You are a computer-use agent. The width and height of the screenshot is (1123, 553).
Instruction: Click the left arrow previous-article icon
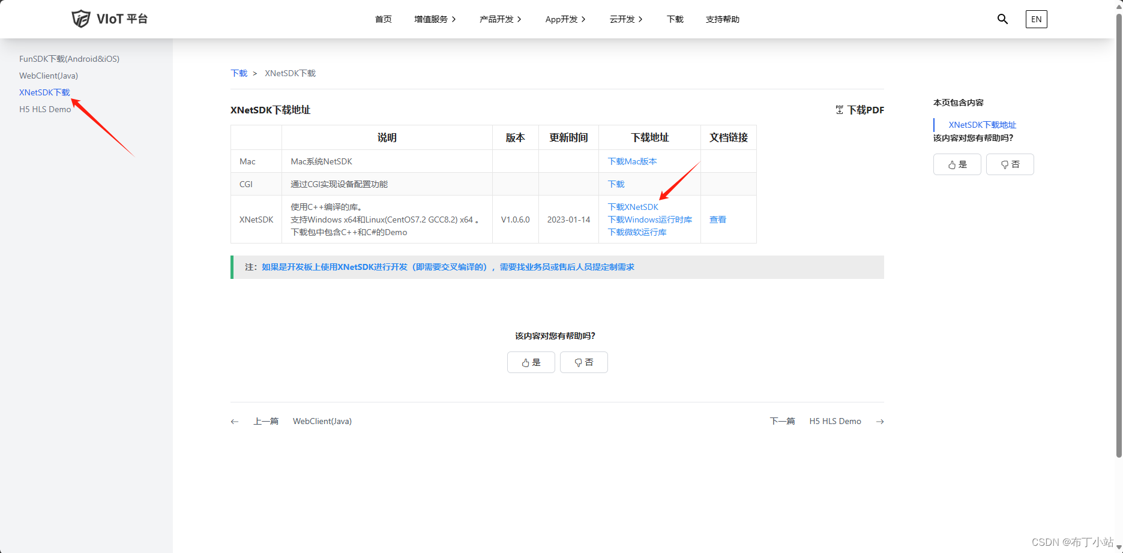[235, 422]
